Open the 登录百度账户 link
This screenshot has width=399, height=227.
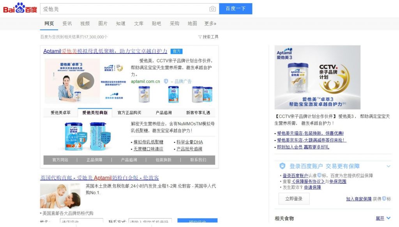[295, 176]
